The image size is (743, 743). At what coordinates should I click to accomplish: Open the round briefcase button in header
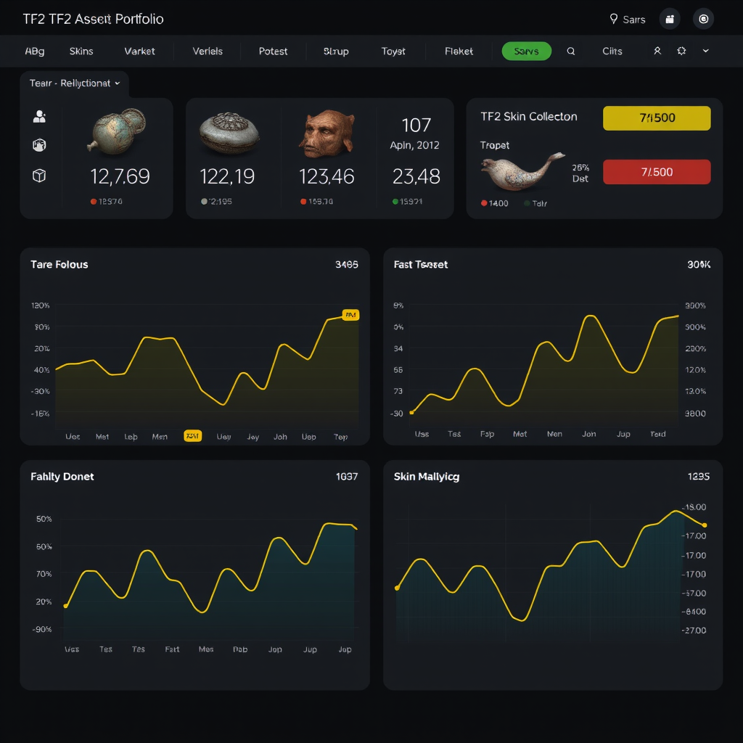670,19
